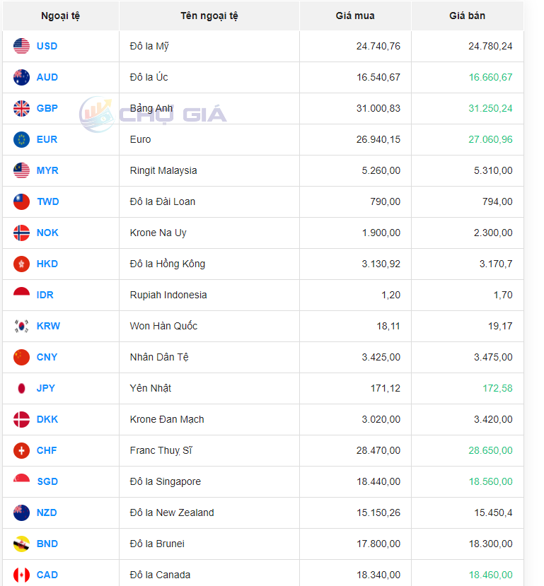Click the Malaysia flag icon
Viewport: 544px width, 586px height.
[x=21, y=170]
